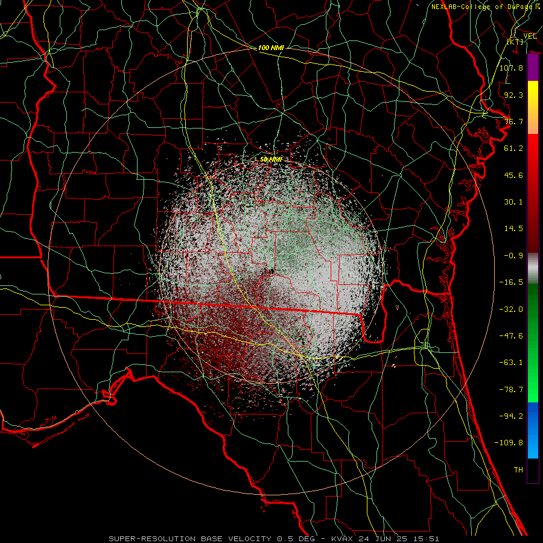Pick the blue segment of velocity color bar

coord(533,430)
